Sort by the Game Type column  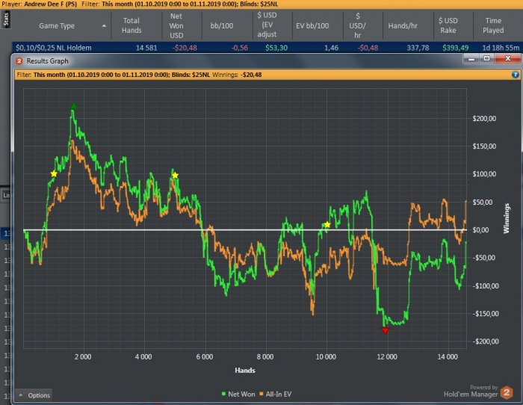(57, 25)
